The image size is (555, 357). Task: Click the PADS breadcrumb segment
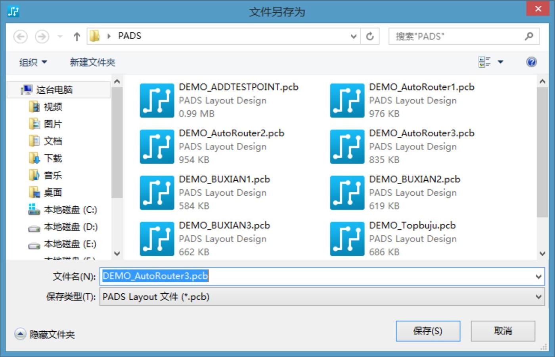(x=130, y=36)
